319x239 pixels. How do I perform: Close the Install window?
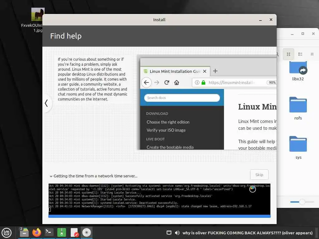(x=271, y=20)
